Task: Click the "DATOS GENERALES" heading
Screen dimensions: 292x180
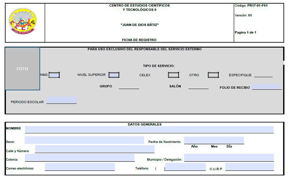Action: tap(145, 124)
